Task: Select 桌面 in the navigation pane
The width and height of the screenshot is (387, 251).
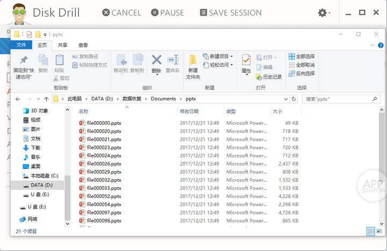Action: (x=32, y=166)
